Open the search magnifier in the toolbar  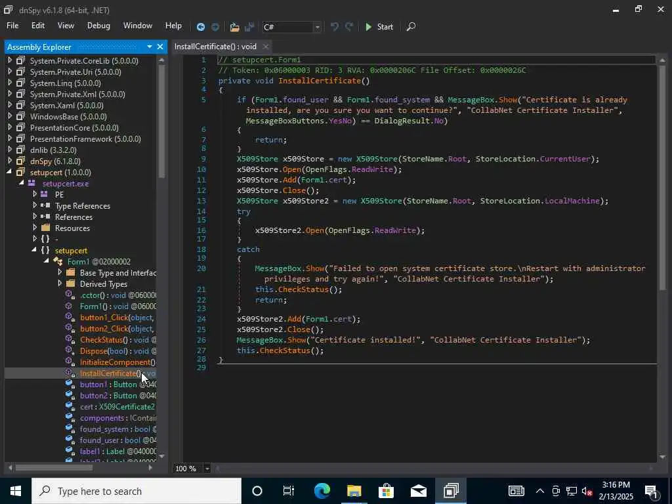(x=411, y=26)
